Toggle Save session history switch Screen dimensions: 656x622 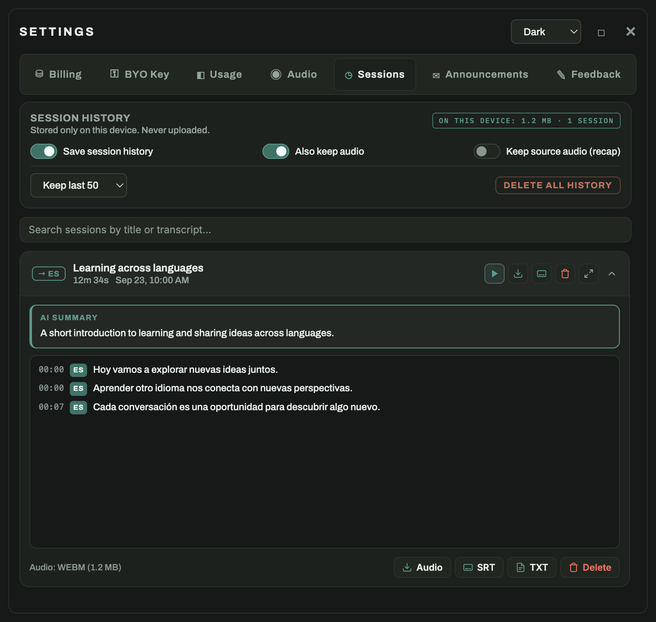pos(44,151)
